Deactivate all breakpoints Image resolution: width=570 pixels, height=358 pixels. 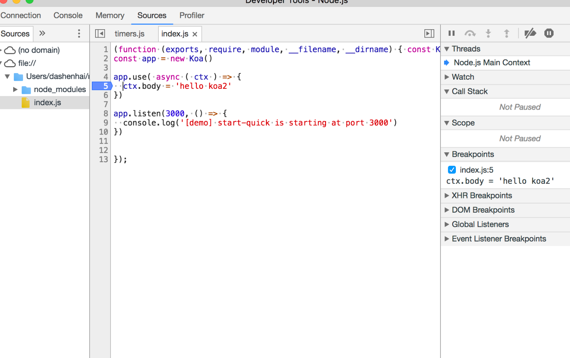click(x=530, y=34)
